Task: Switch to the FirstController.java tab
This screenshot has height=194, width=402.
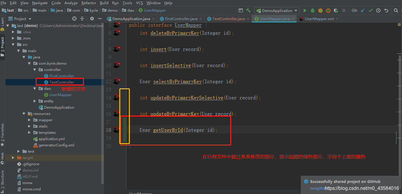Action: (181, 19)
